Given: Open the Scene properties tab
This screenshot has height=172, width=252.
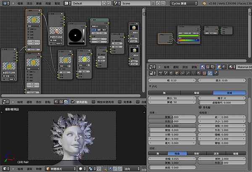Looking at the screenshot, I should point(166,73).
